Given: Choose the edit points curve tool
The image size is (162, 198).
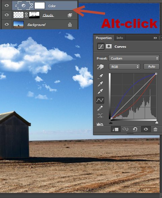Looking at the screenshot, I should [x=100, y=100].
